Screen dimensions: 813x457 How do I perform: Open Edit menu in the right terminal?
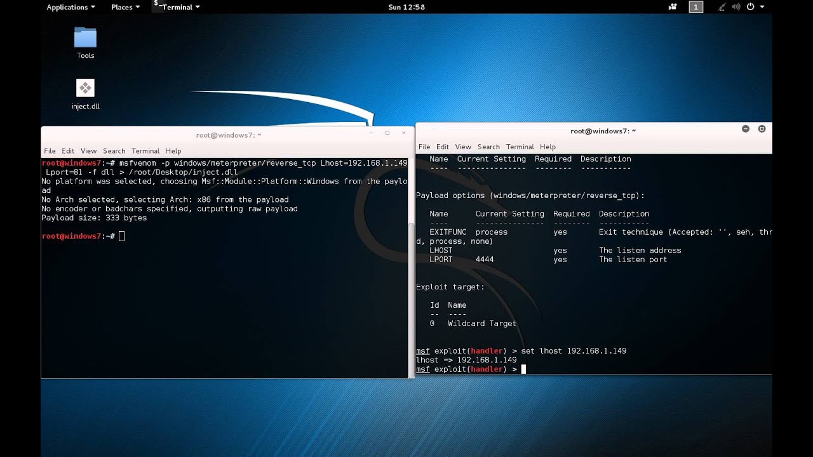pos(443,147)
